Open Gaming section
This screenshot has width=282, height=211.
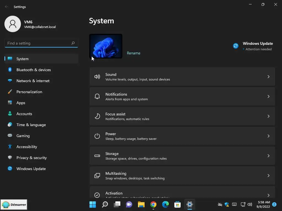[41, 136]
